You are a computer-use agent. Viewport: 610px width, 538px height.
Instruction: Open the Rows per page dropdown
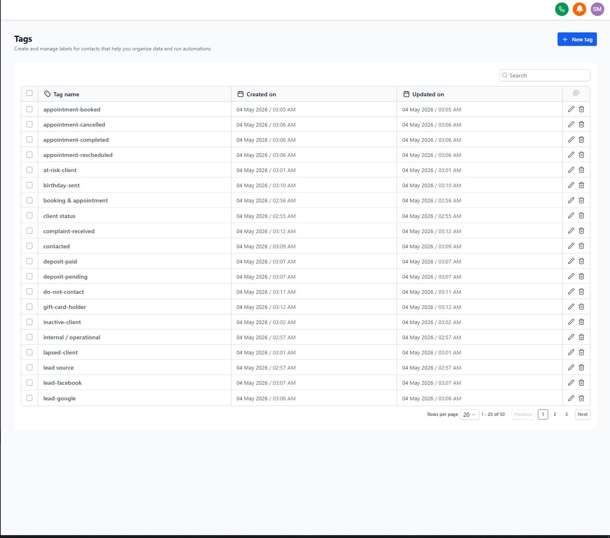click(x=469, y=414)
